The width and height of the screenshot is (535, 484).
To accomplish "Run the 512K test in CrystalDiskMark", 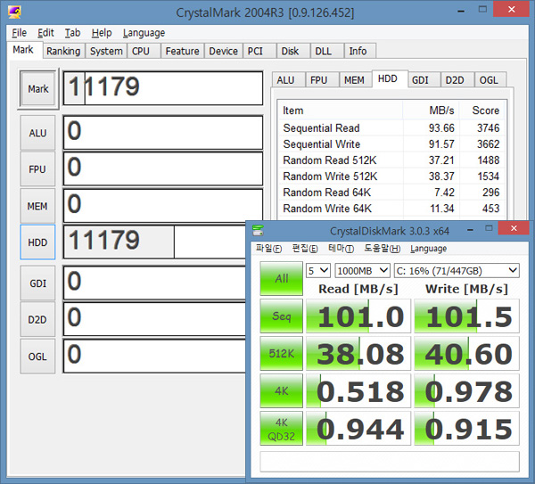I will click(x=281, y=353).
